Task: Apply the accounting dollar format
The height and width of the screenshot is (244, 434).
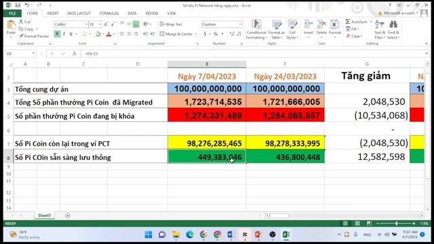Action: coord(205,34)
